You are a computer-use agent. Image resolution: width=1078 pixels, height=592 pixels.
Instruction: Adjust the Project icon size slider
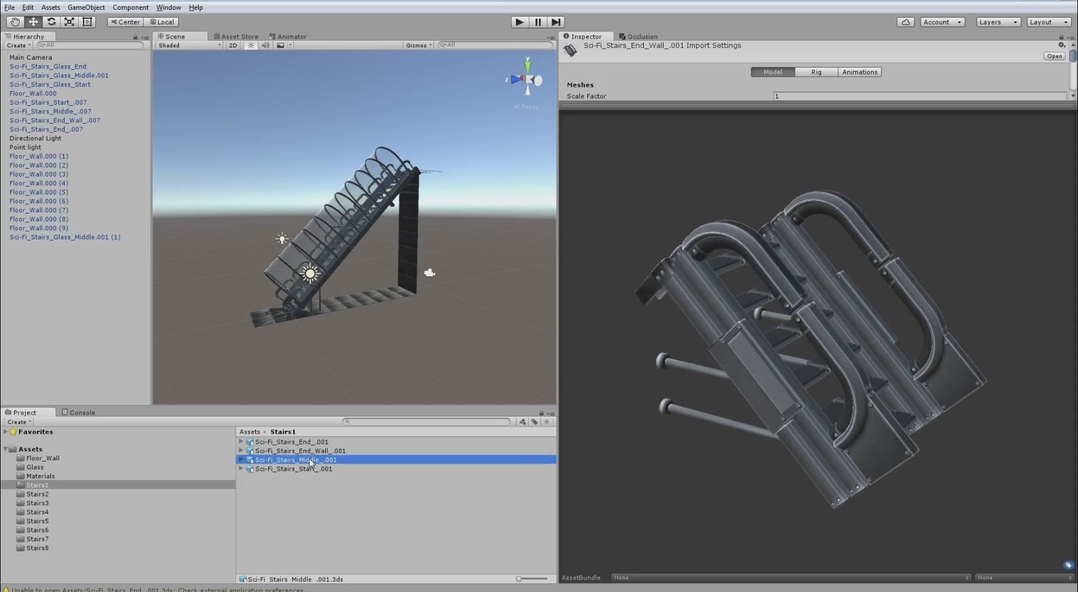[532, 578]
